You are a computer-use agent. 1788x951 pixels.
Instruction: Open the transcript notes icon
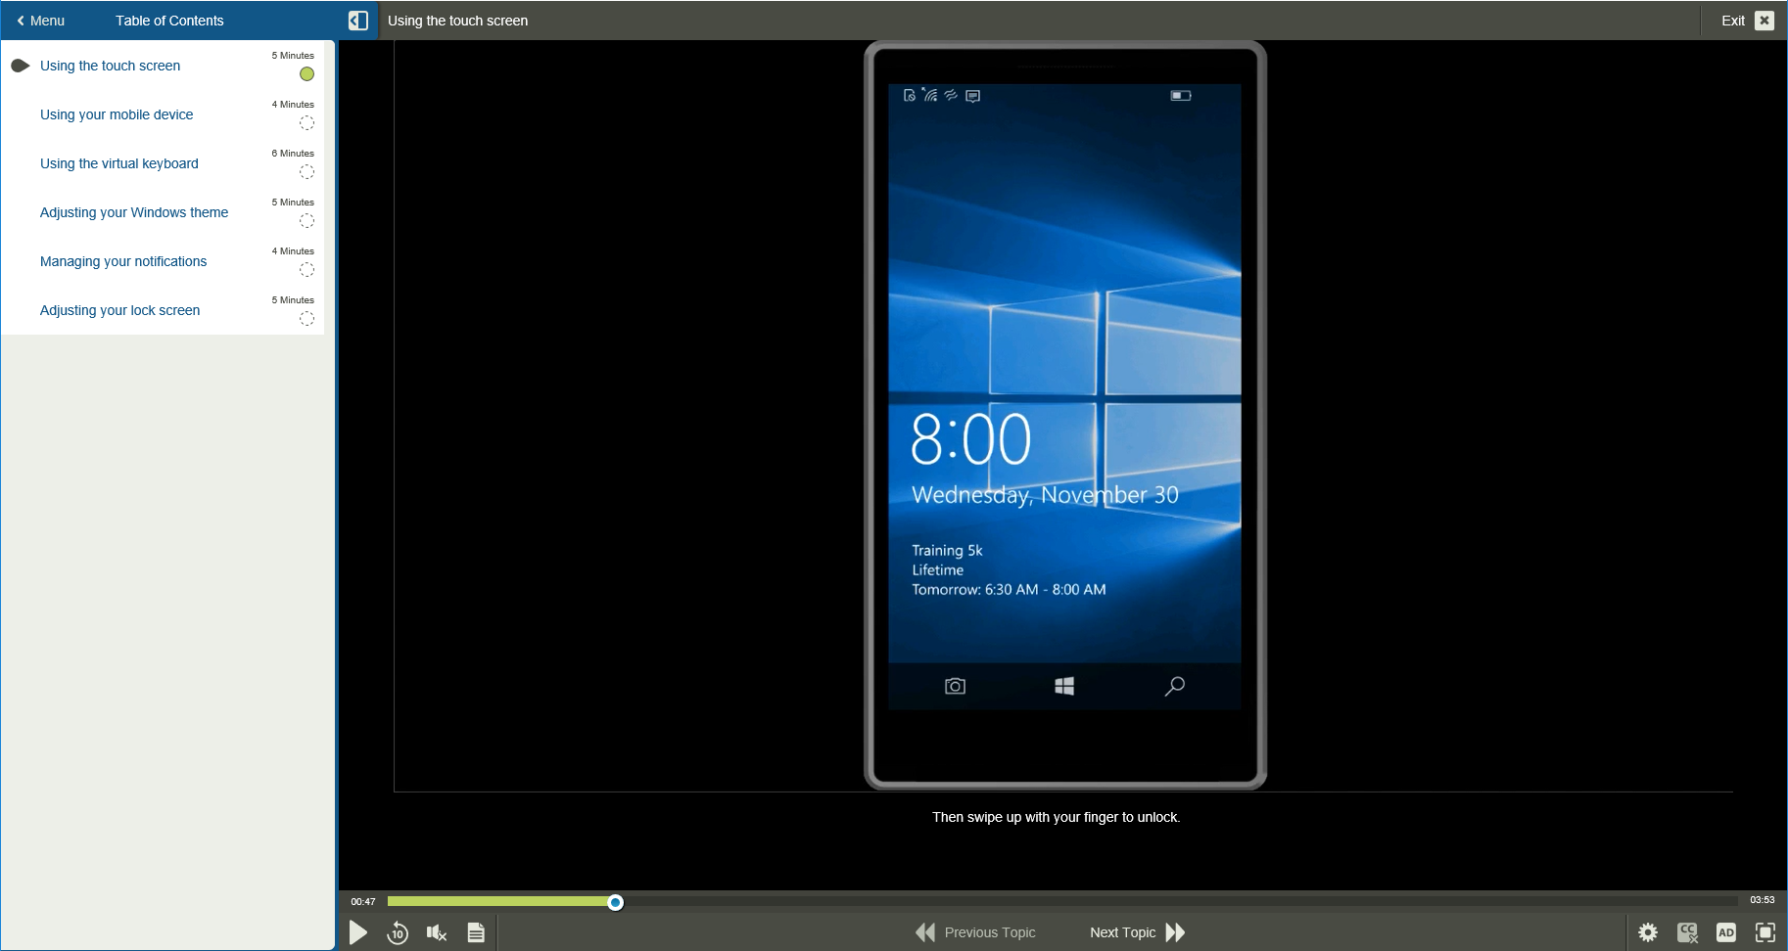[476, 932]
